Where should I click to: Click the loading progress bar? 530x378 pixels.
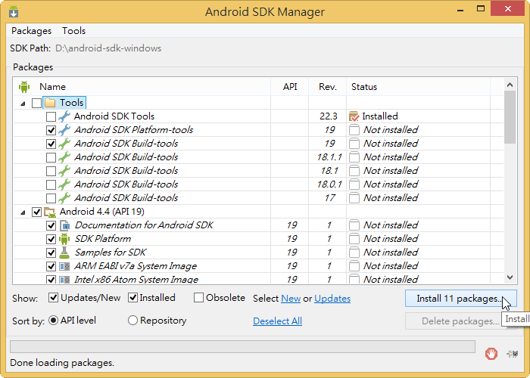[242, 346]
